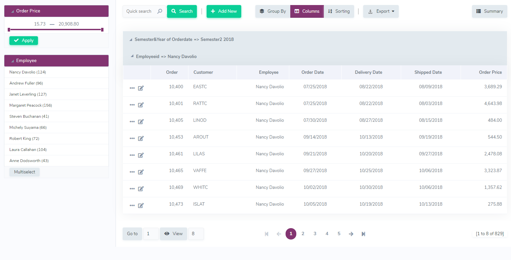Jump to last page of results
The image size is (511, 260).
pos(363,234)
